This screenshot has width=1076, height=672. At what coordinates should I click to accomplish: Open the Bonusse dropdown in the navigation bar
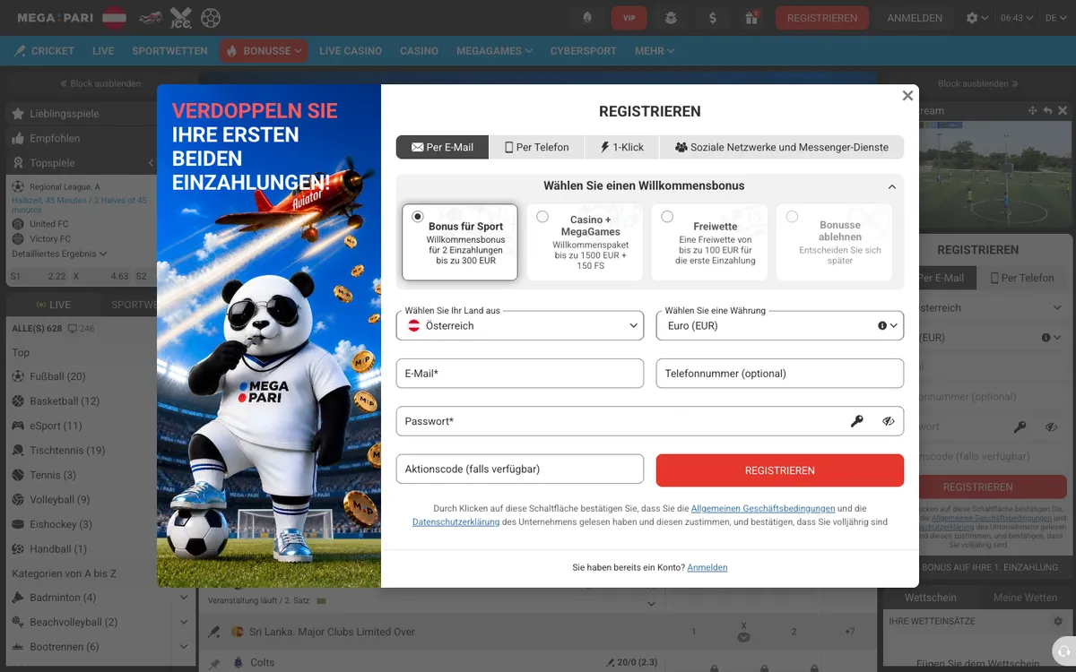tap(264, 51)
